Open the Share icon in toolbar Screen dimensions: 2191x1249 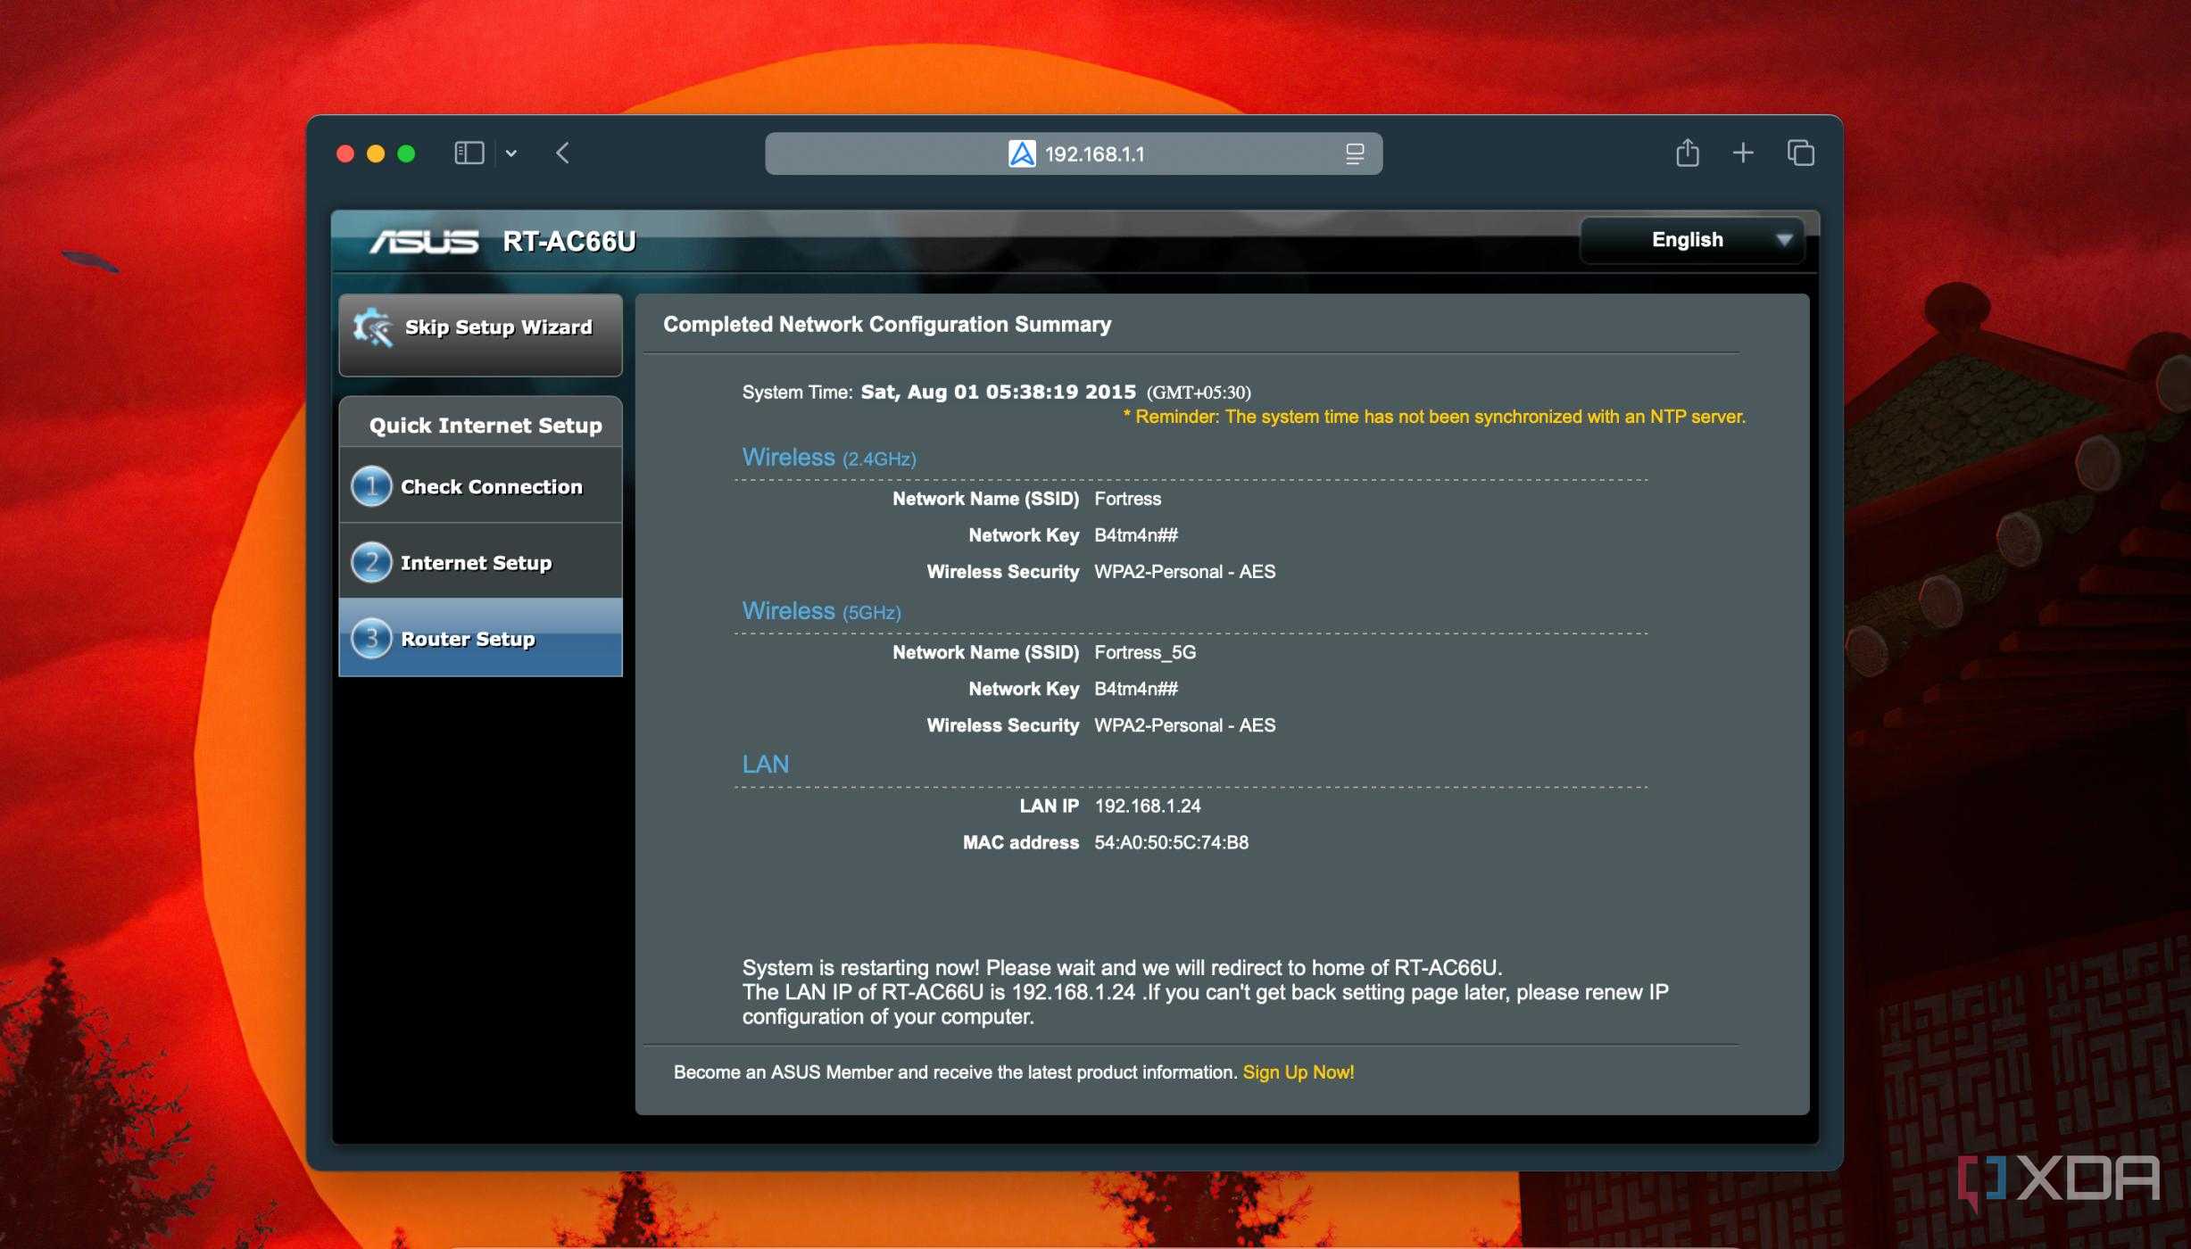(x=1687, y=153)
